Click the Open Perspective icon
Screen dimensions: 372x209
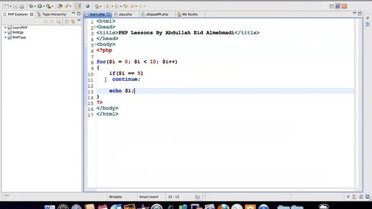[332, 6]
